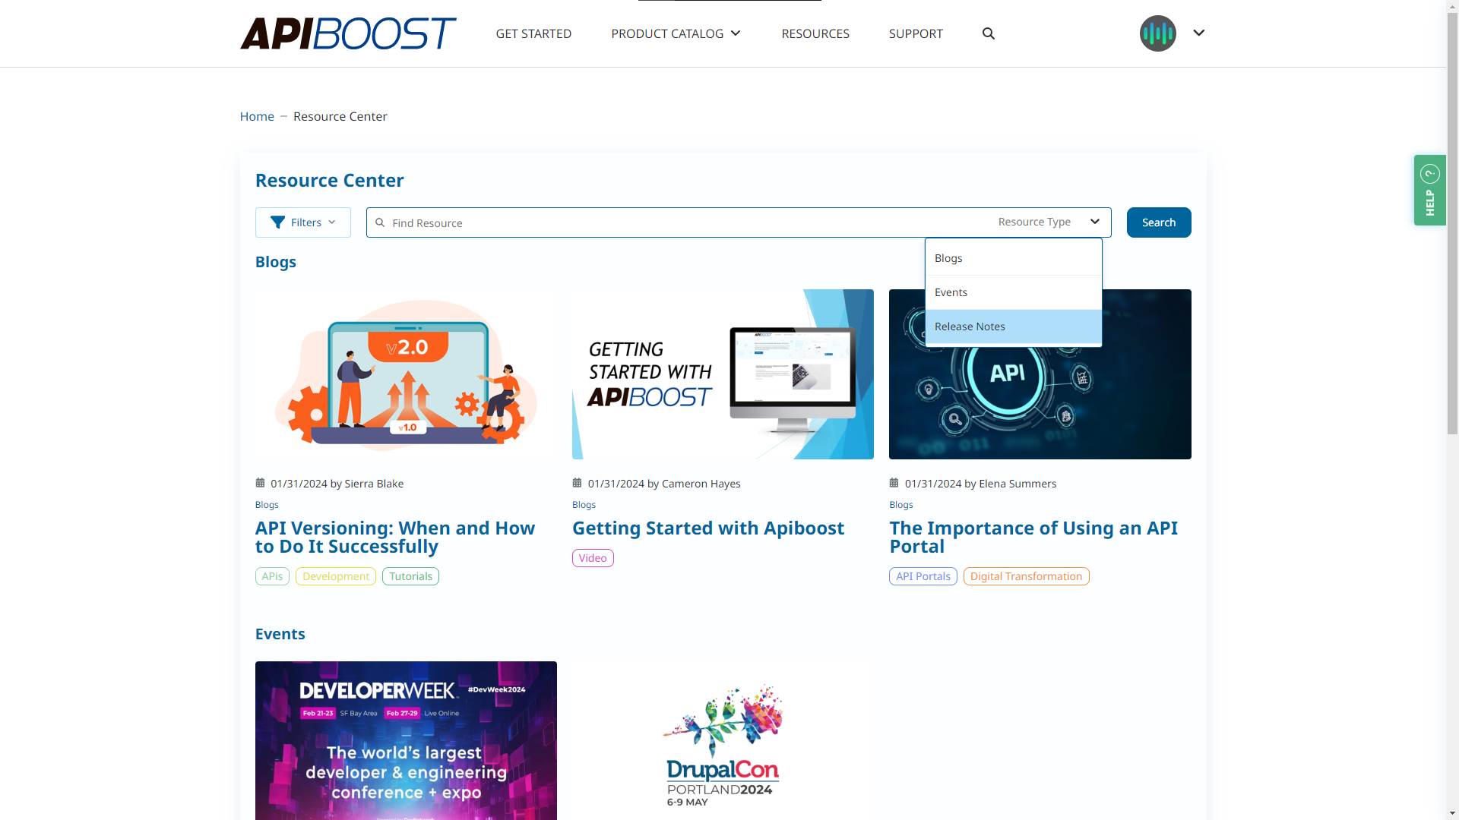Click the Tutorials tag

pos(410,576)
